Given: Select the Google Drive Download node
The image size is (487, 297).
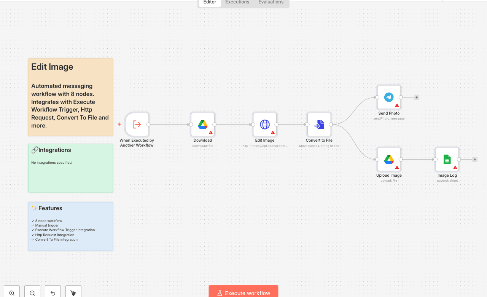Looking at the screenshot, I should click(202, 125).
